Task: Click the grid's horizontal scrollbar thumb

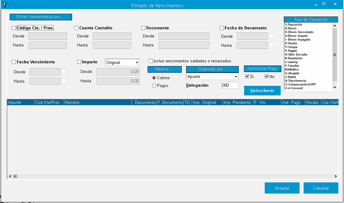Action: [15, 177]
